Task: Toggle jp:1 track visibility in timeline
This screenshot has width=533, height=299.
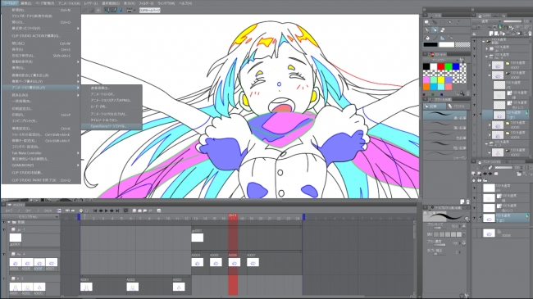Action: click(x=4, y=230)
